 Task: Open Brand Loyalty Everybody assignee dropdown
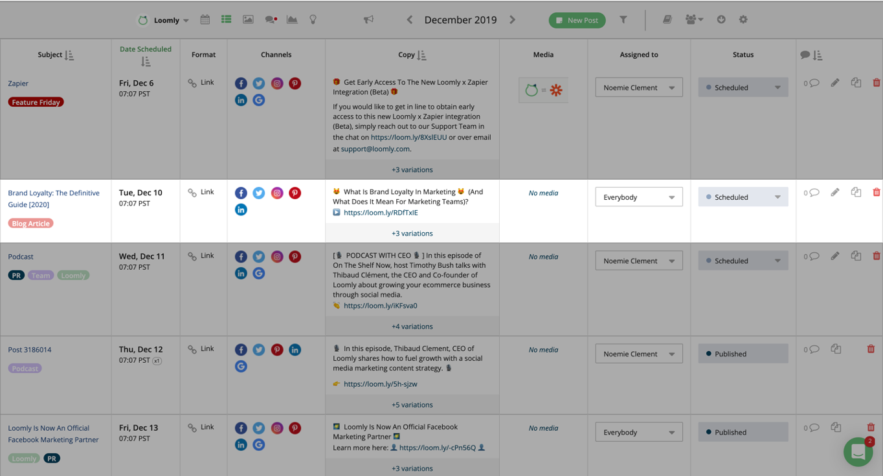pyautogui.click(x=639, y=197)
